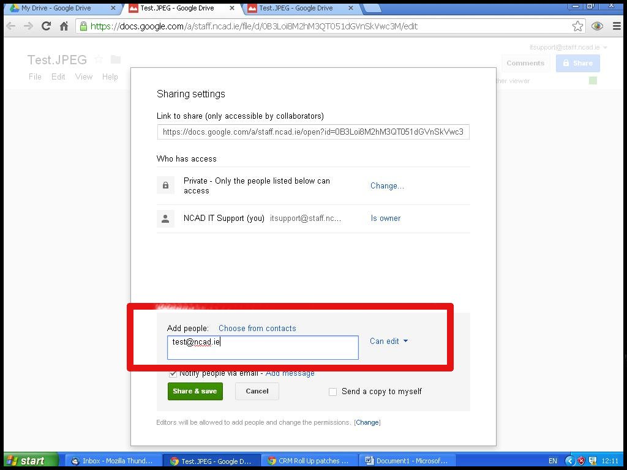
Task: Open a new browser tab
Action: [372, 9]
